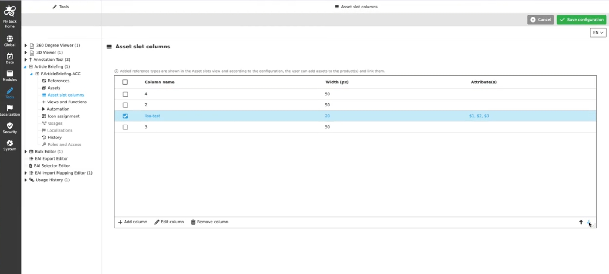Collapse the F.ArticleBriefing.ACC node

coord(31,74)
